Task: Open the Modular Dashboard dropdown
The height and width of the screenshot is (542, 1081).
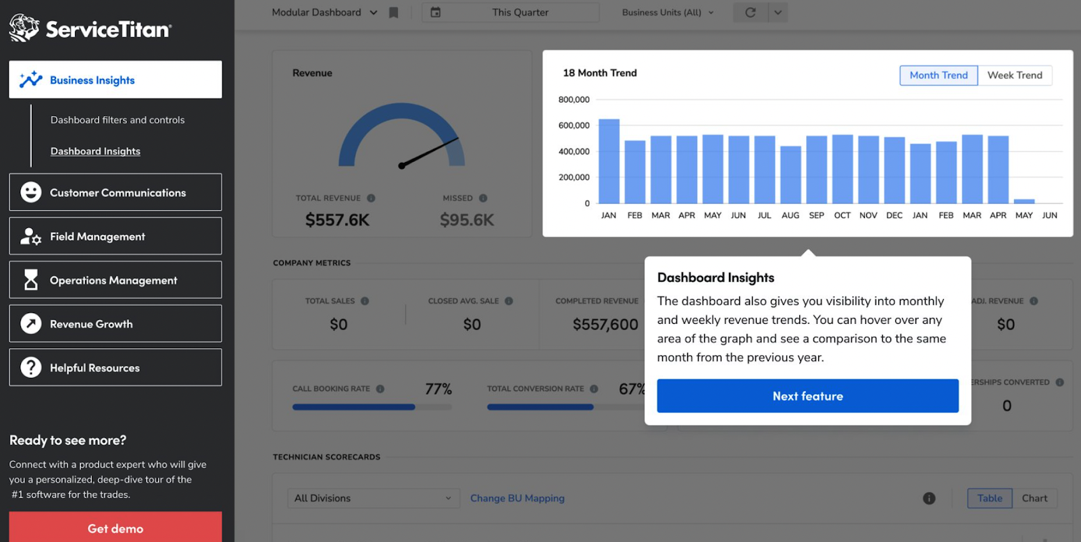Action: coord(324,12)
